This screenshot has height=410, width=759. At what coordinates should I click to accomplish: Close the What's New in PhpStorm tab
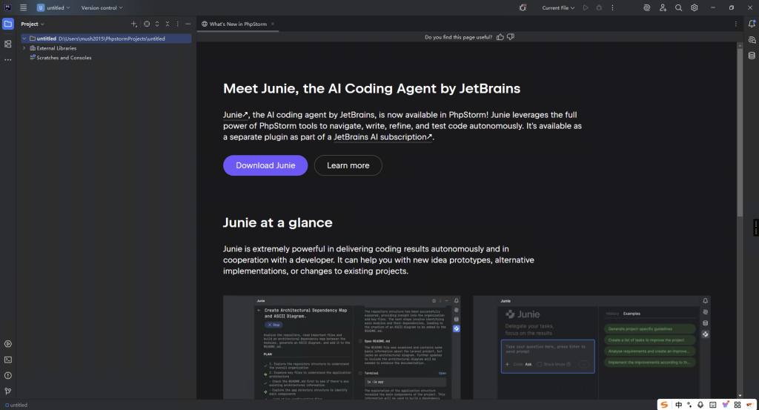click(x=273, y=24)
